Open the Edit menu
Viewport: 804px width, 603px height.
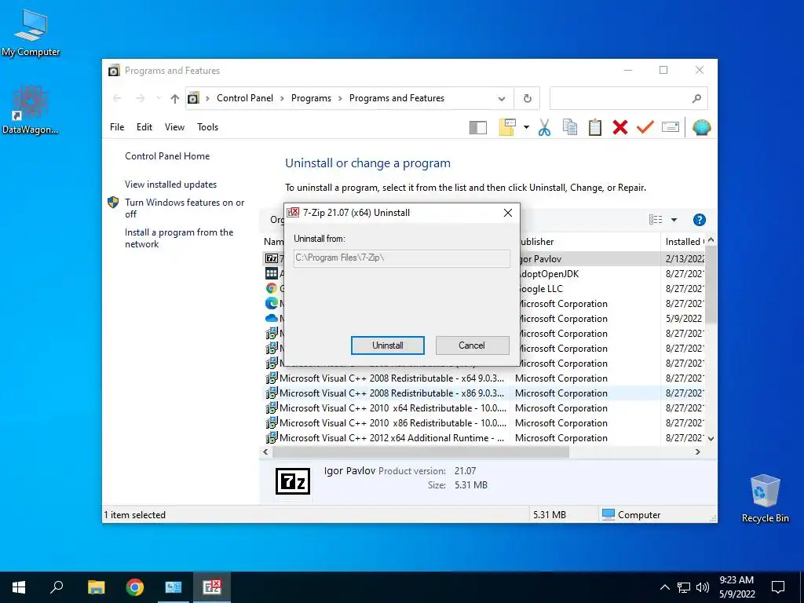[x=144, y=127]
